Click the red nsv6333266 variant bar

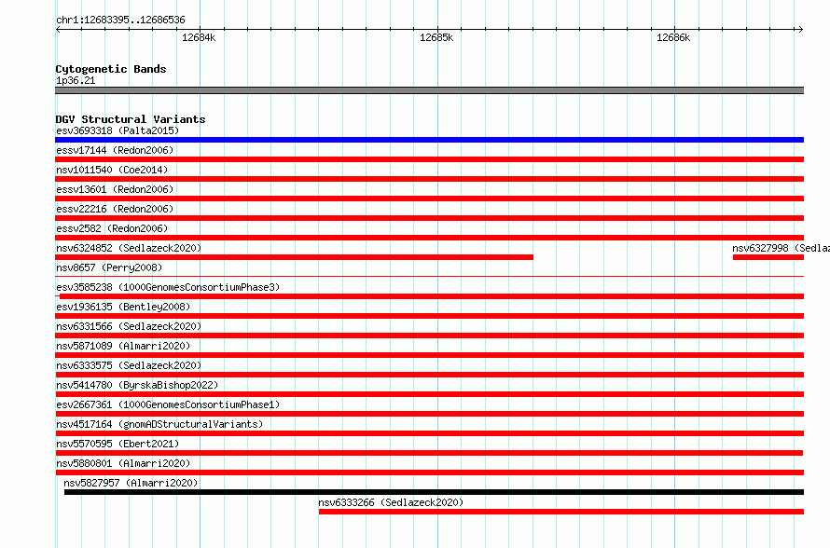point(561,512)
